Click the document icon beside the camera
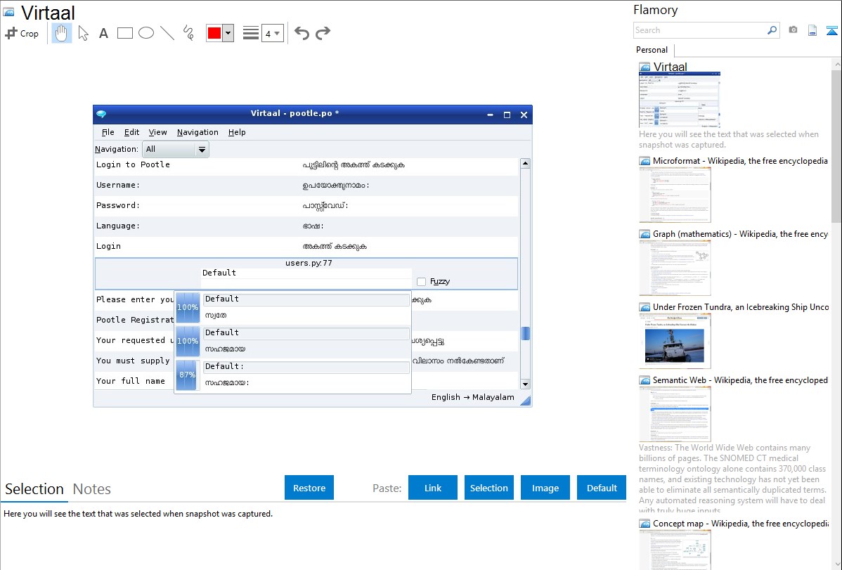 (812, 30)
